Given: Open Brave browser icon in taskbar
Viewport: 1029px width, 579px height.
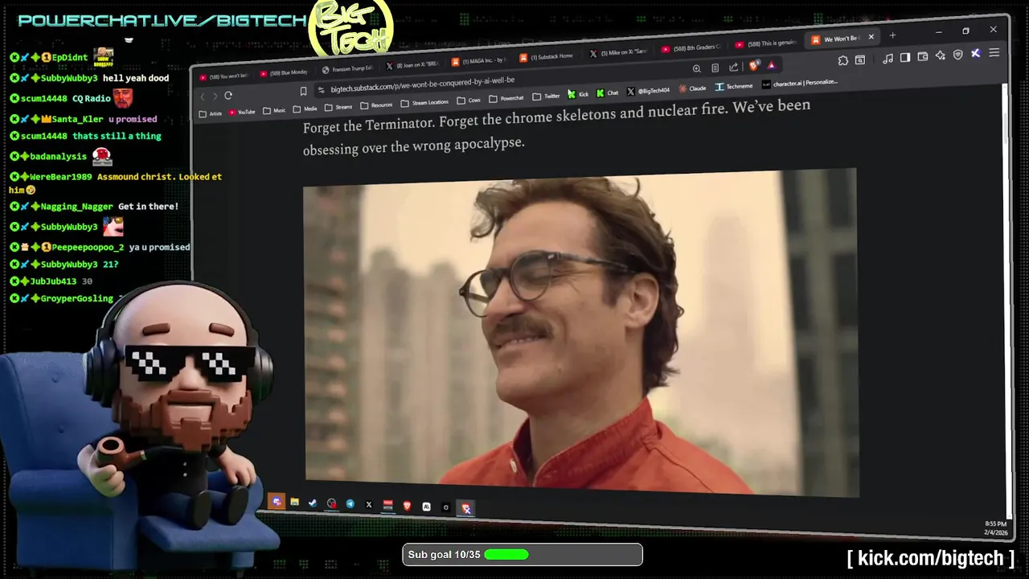Looking at the screenshot, I should click(x=407, y=506).
